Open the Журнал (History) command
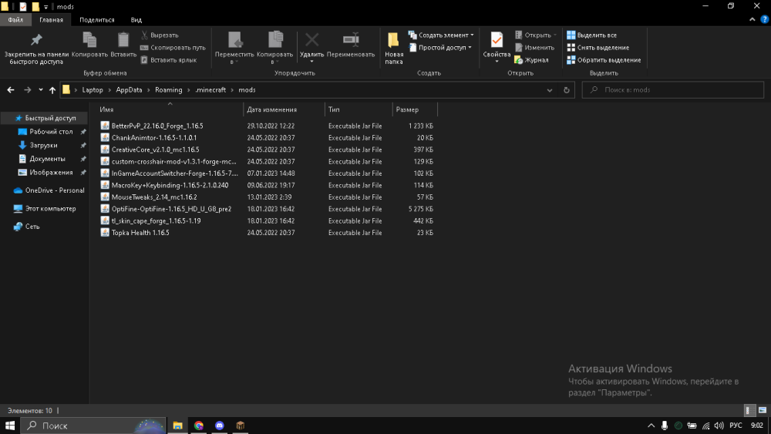Screen dimensions: 771x434 point(531,60)
